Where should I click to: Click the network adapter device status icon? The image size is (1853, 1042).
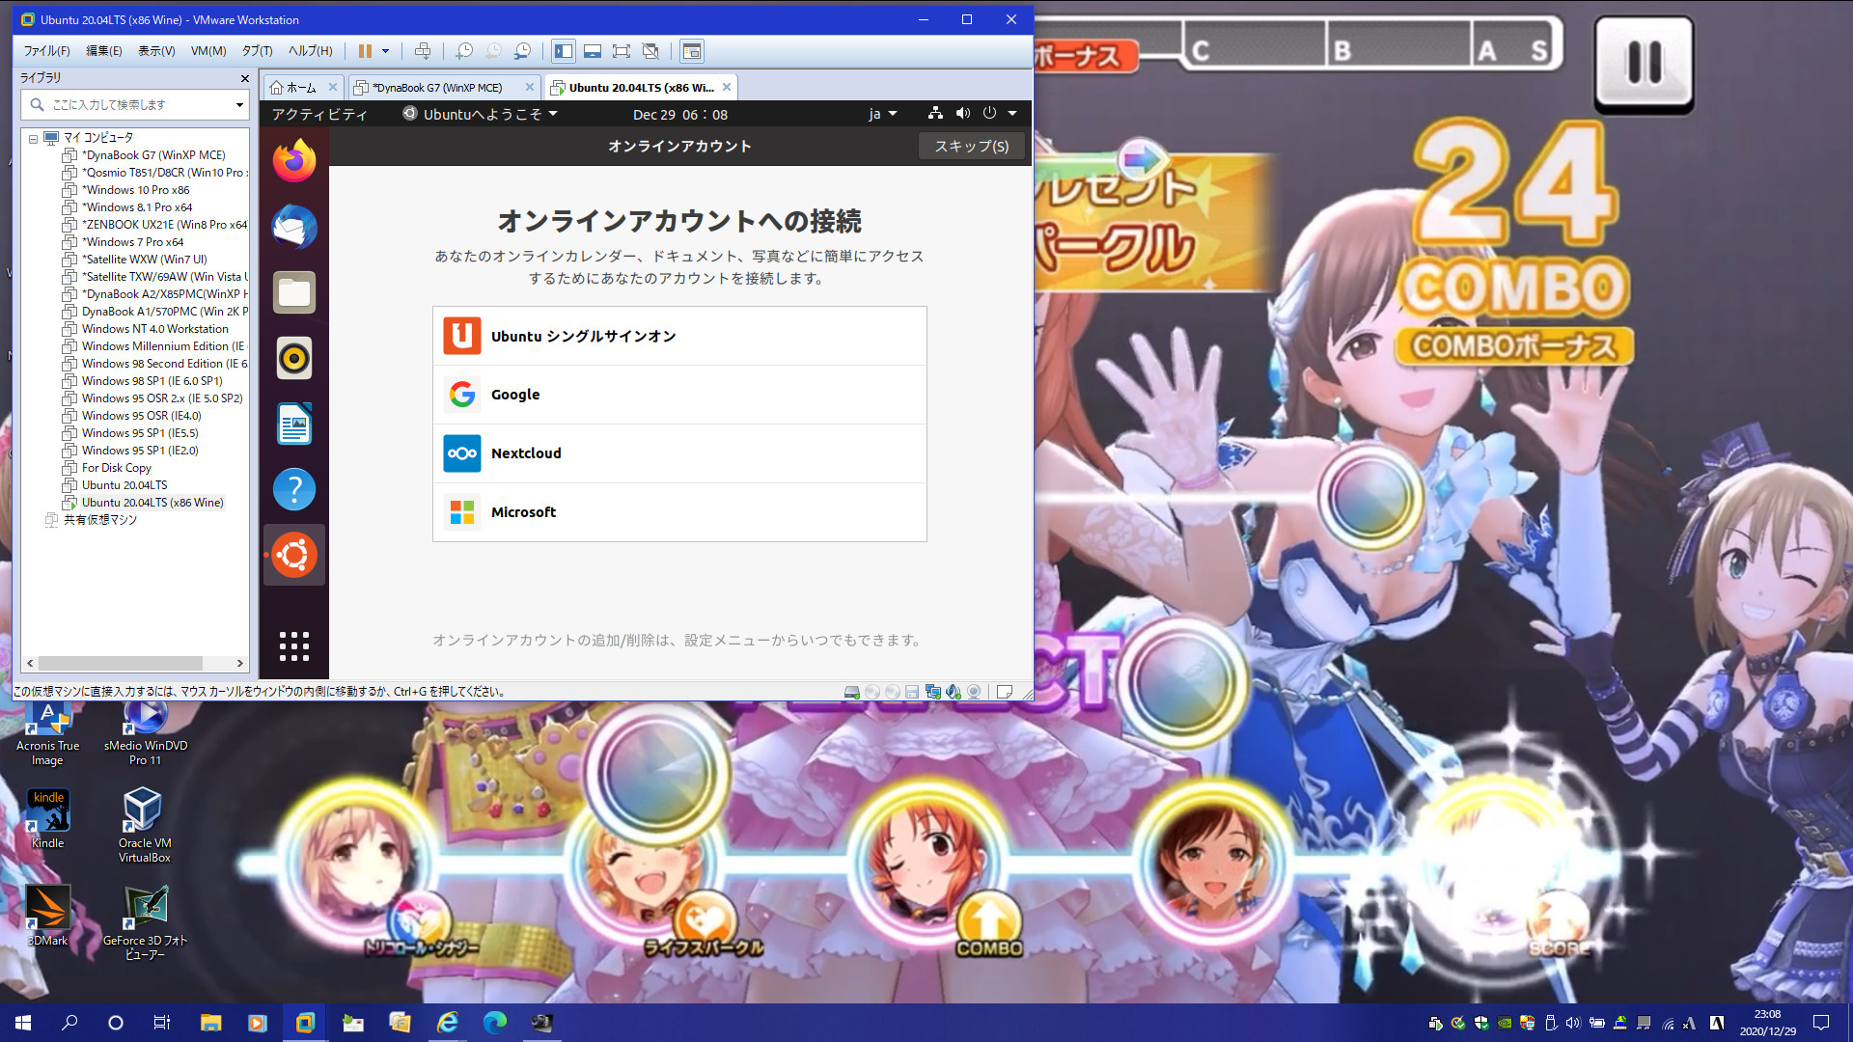click(x=933, y=692)
